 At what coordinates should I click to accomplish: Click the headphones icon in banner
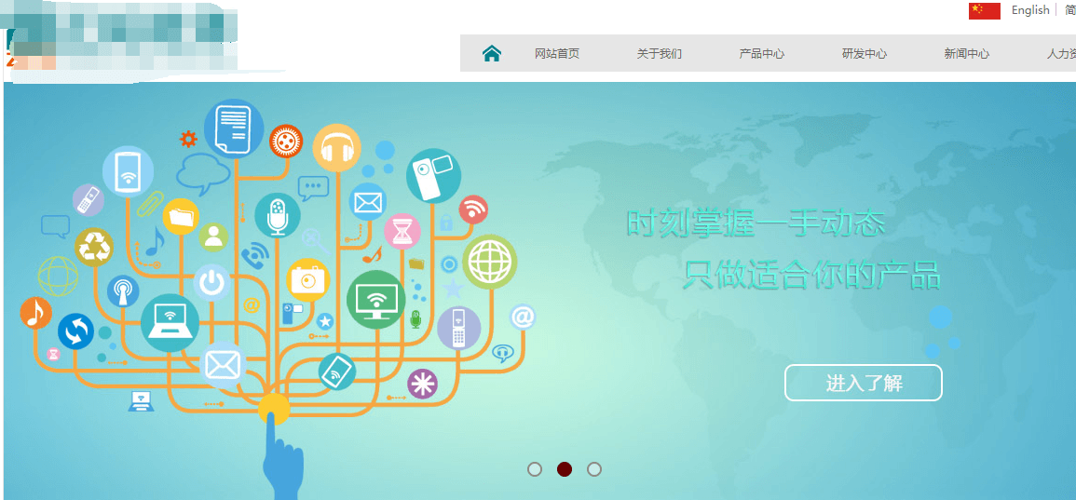pyautogui.click(x=336, y=148)
